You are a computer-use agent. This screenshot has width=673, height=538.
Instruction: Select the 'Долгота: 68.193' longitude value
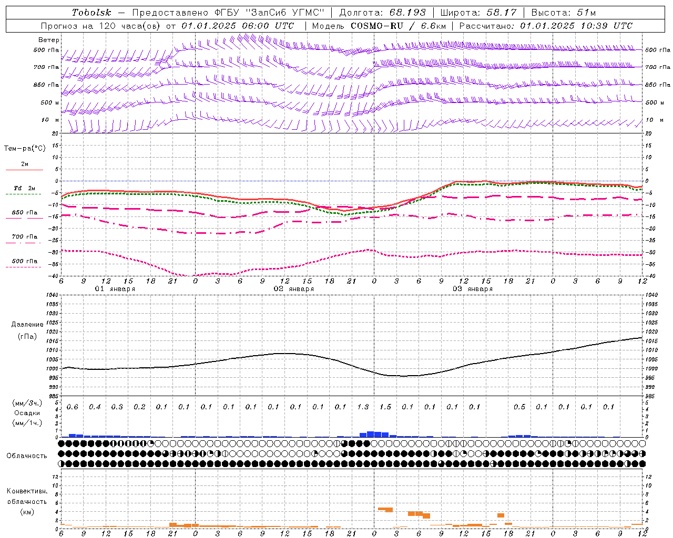tap(383, 13)
